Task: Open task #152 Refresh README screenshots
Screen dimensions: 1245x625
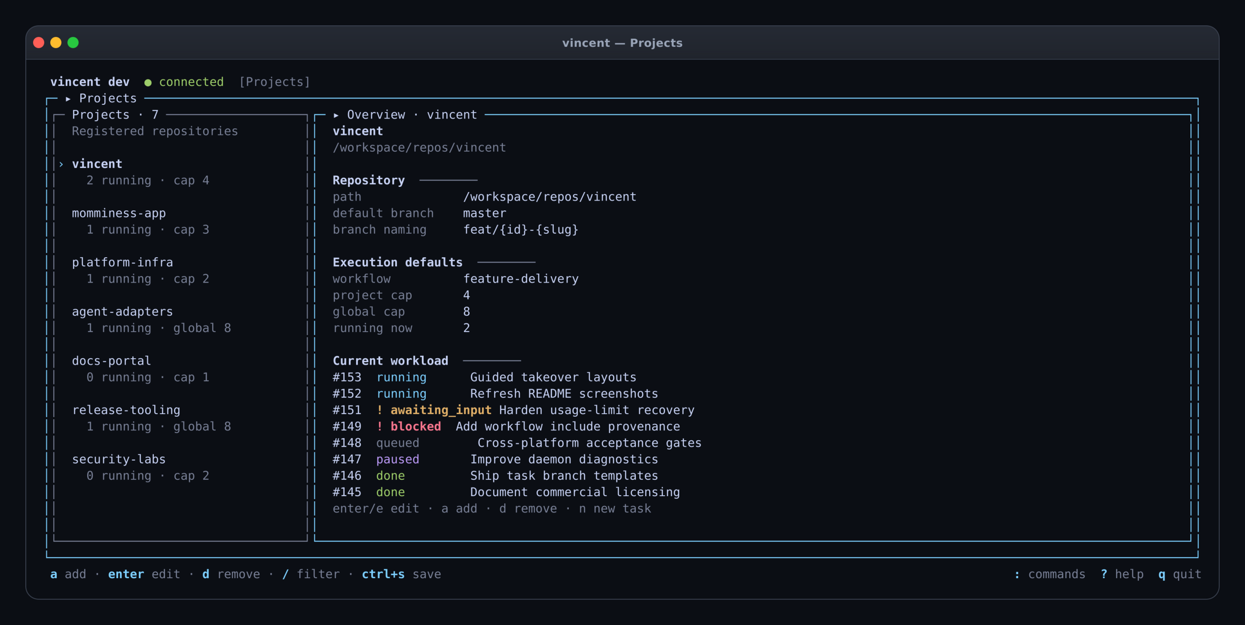Action: [496, 394]
